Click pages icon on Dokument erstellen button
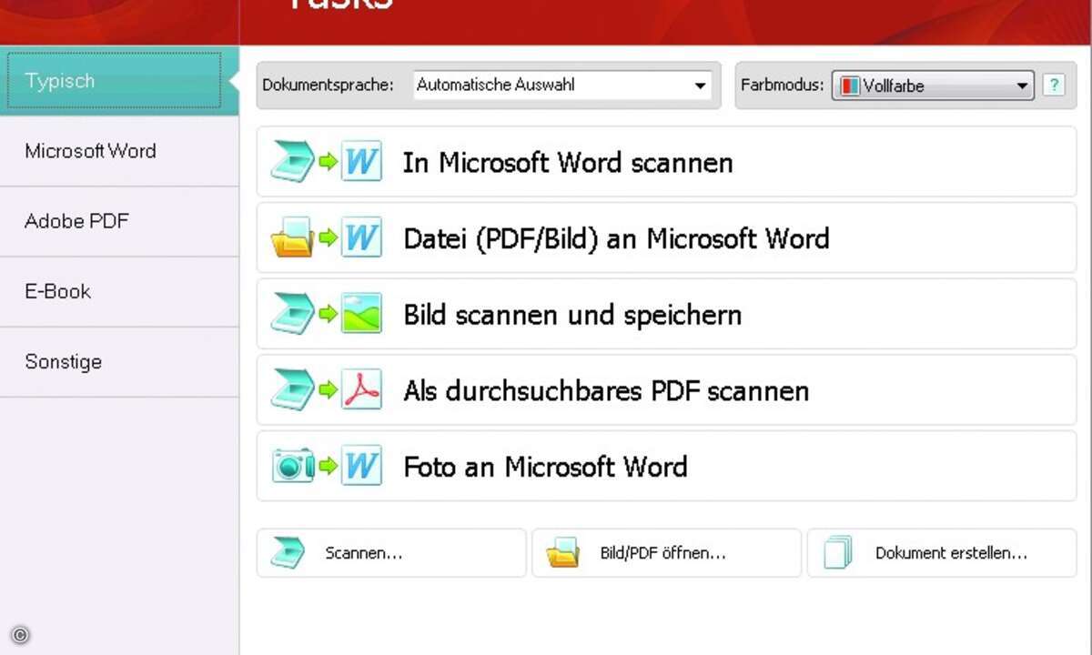The width and height of the screenshot is (1092, 655). pyautogui.click(x=838, y=552)
